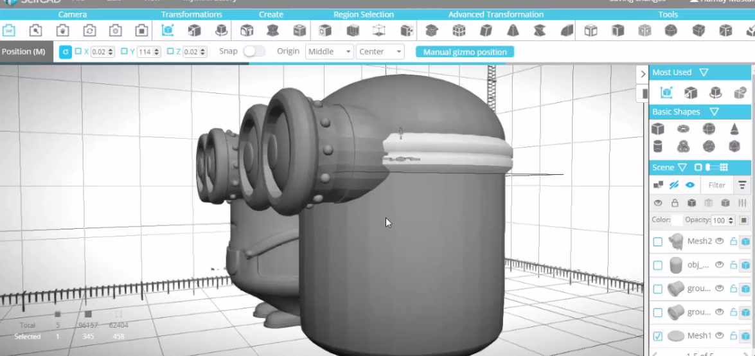Check the Y axis checkbox
The width and height of the screenshot is (755, 356).
tap(124, 51)
